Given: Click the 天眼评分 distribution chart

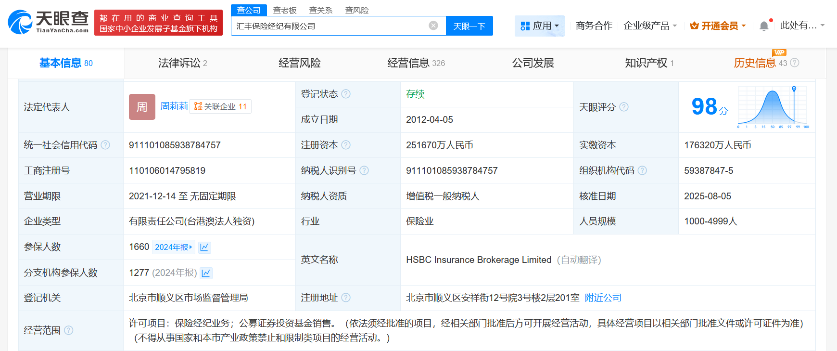Looking at the screenshot, I should pos(773,107).
